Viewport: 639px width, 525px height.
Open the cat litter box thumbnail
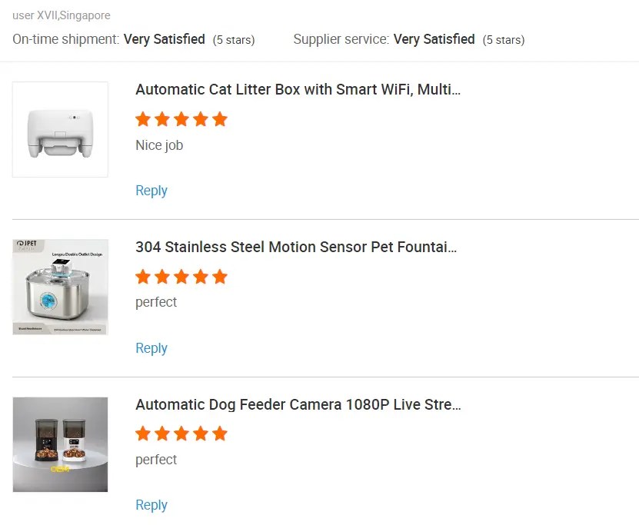pyautogui.click(x=60, y=129)
